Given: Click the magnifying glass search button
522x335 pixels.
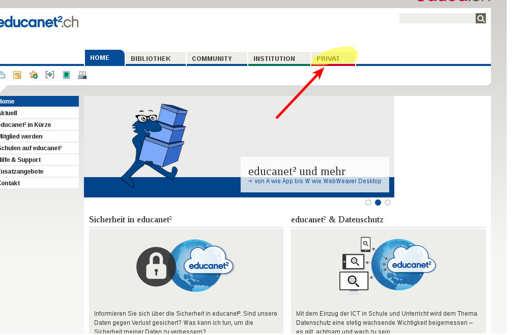Looking at the screenshot, I should pos(481,19).
